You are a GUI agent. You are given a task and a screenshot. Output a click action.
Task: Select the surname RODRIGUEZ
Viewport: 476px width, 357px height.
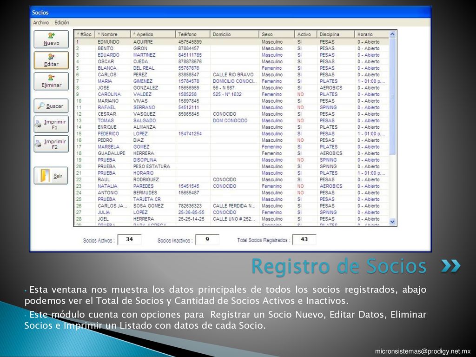point(146,180)
